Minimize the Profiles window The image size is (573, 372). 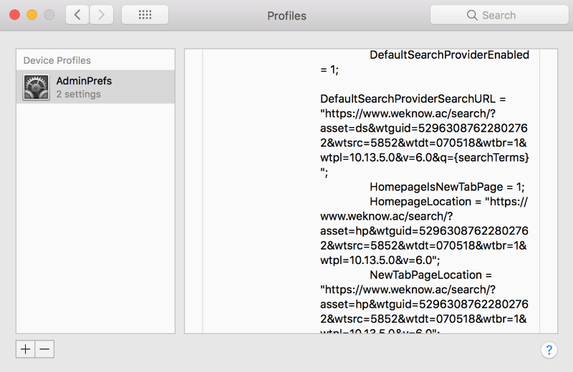pyautogui.click(x=32, y=15)
